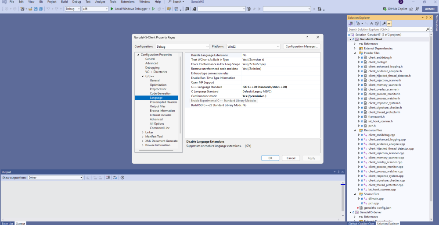Click C++ Language Standard property row
The width and height of the screenshot is (439, 225).
coord(252,87)
